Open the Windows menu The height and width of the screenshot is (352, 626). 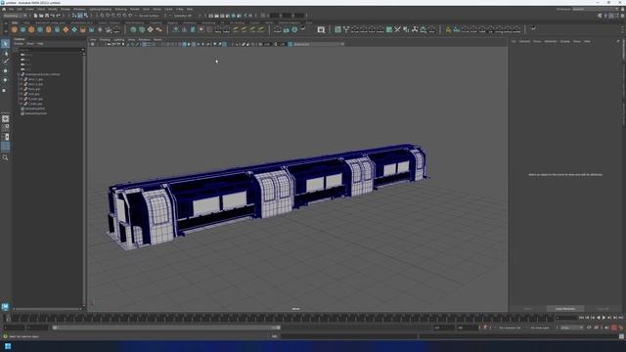79,9
